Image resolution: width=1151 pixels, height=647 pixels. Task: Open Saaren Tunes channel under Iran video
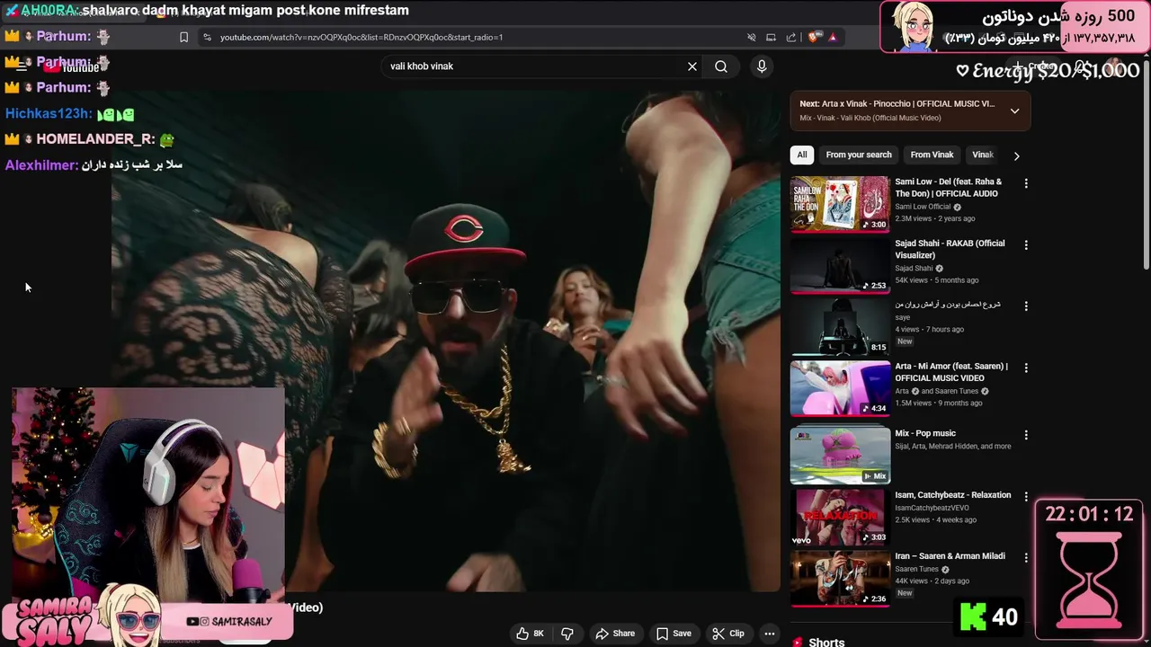pyautogui.click(x=916, y=569)
